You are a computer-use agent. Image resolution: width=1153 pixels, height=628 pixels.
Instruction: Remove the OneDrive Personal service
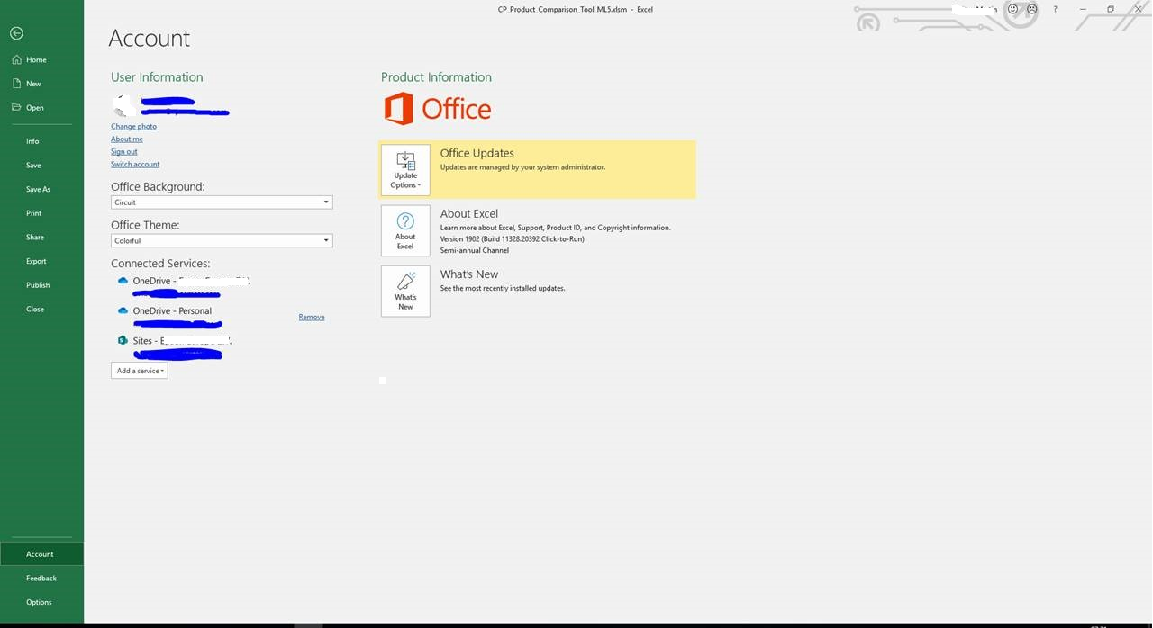312,317
